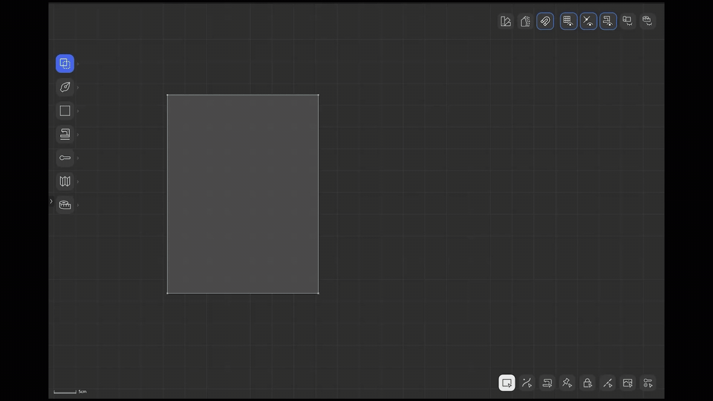Select the pen drawing tool

65,87
